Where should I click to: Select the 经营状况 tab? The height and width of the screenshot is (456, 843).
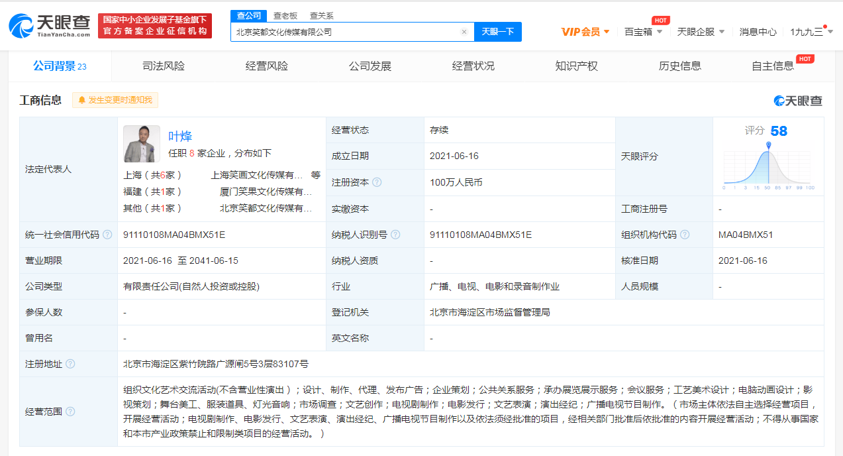click(x=473, y=66)
